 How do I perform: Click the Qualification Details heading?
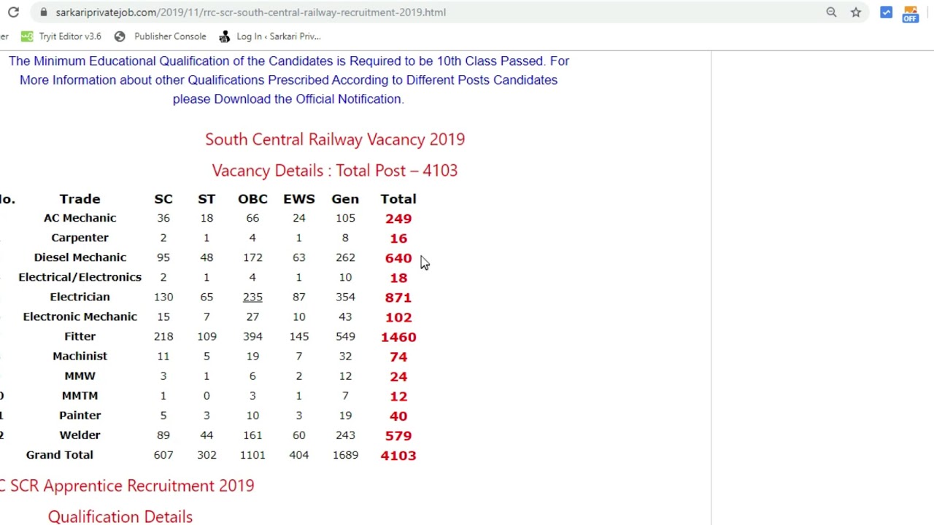pyautogui.click(x=120, y=517)
